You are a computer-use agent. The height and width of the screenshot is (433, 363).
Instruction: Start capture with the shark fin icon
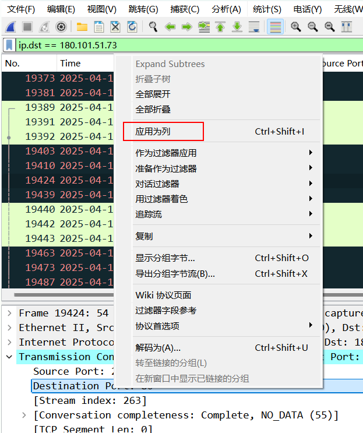[x=10, y=27]
